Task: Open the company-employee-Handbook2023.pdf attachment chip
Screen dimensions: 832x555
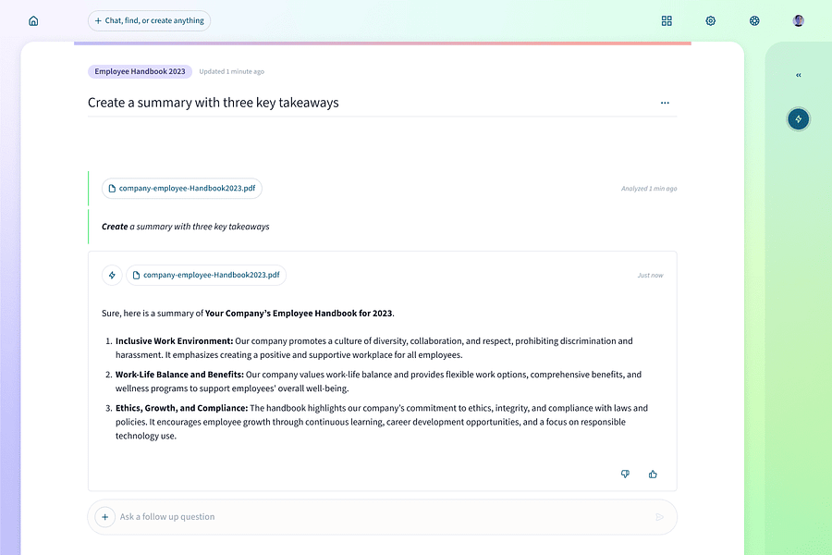Action: click(181, 188)
